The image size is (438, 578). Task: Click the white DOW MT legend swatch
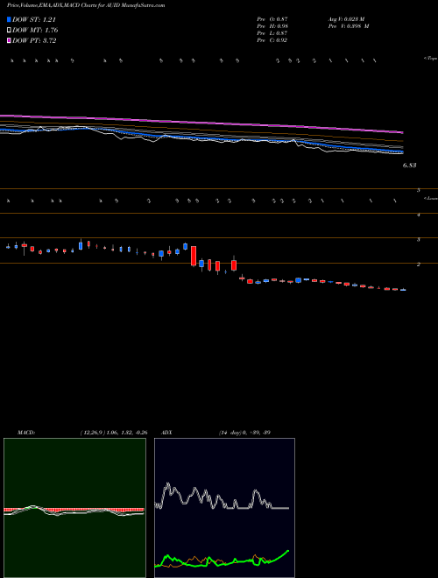coord(9,31)
